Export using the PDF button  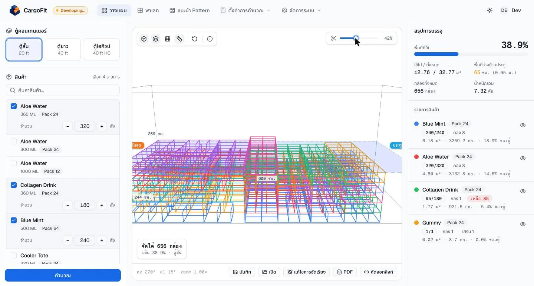click(x=345, y=272)
